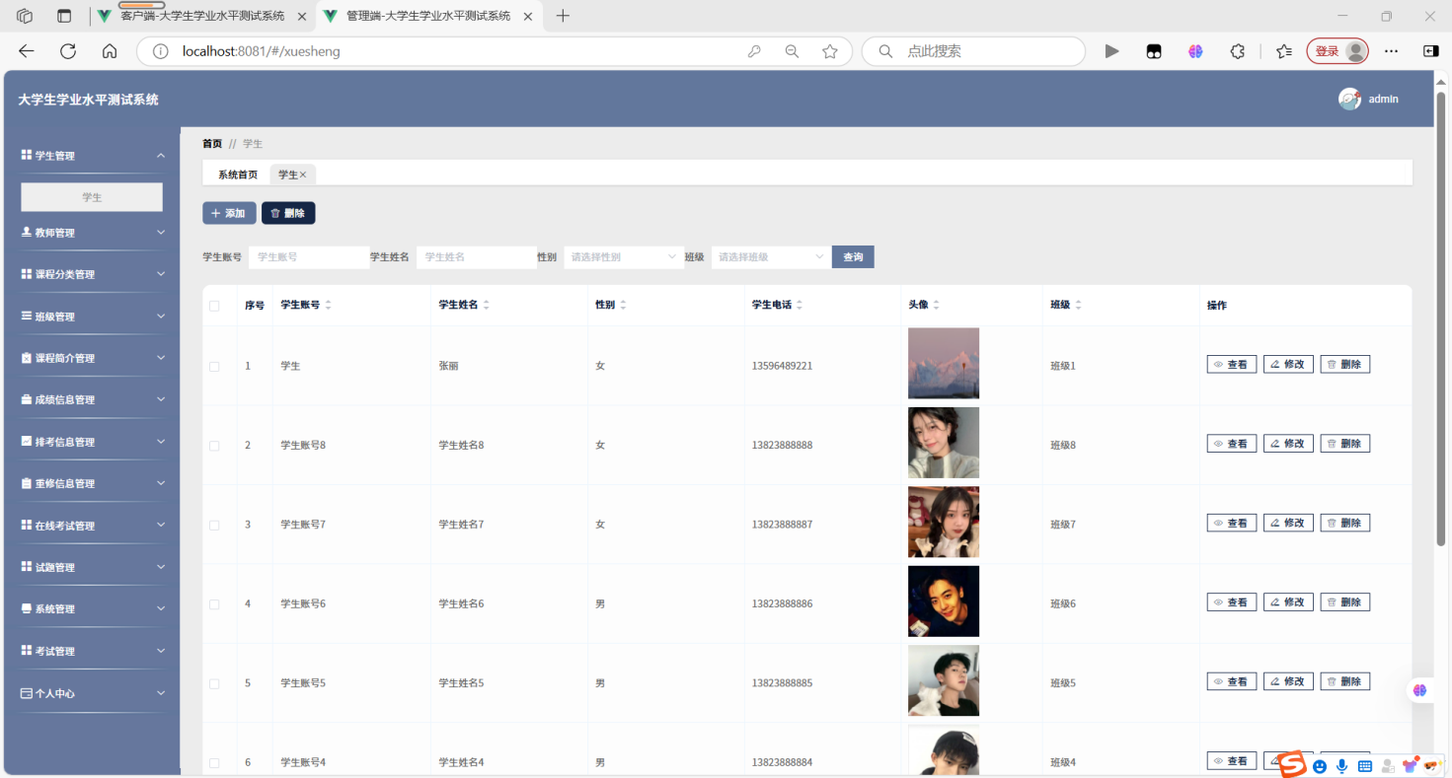The height and width of the screenshot is (778, 1452).
Task: Sort by 学生姓名 column arrows
Action: click(x=486, y=306)
